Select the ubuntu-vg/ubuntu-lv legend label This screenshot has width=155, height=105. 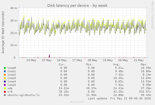(x=24, y=95)
